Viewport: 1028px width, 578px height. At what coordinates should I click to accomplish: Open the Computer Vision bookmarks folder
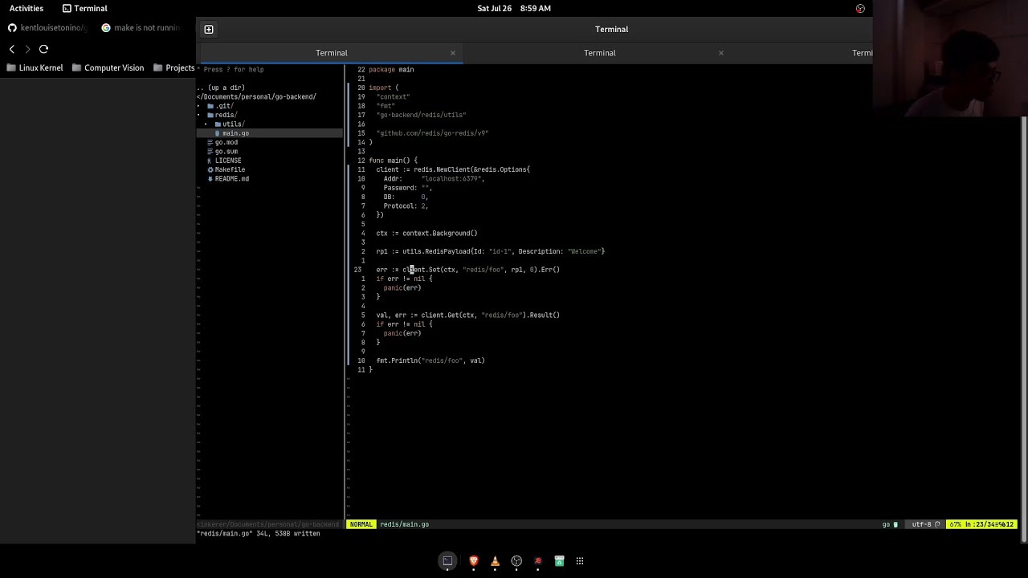pyautogui.click(x=108, y=67)
